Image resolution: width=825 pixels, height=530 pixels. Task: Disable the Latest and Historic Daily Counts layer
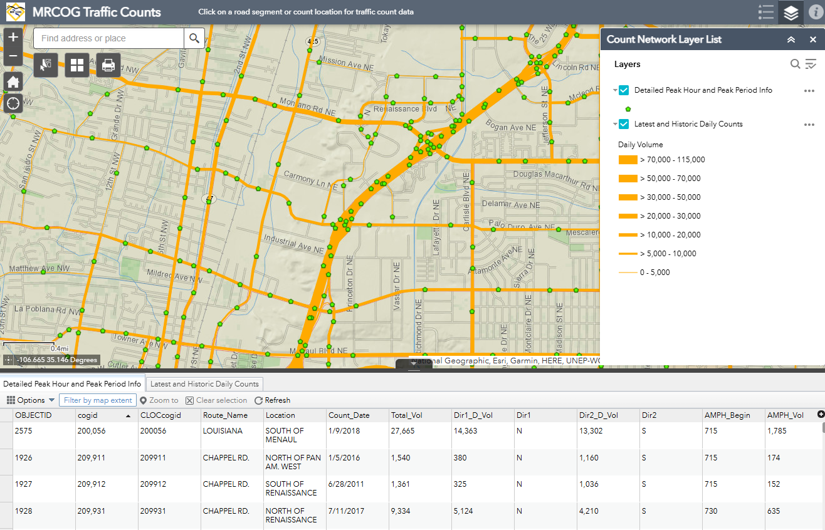[623, 123]
